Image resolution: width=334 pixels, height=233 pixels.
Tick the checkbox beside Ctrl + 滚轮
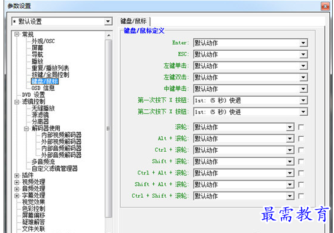coord(301,151)
